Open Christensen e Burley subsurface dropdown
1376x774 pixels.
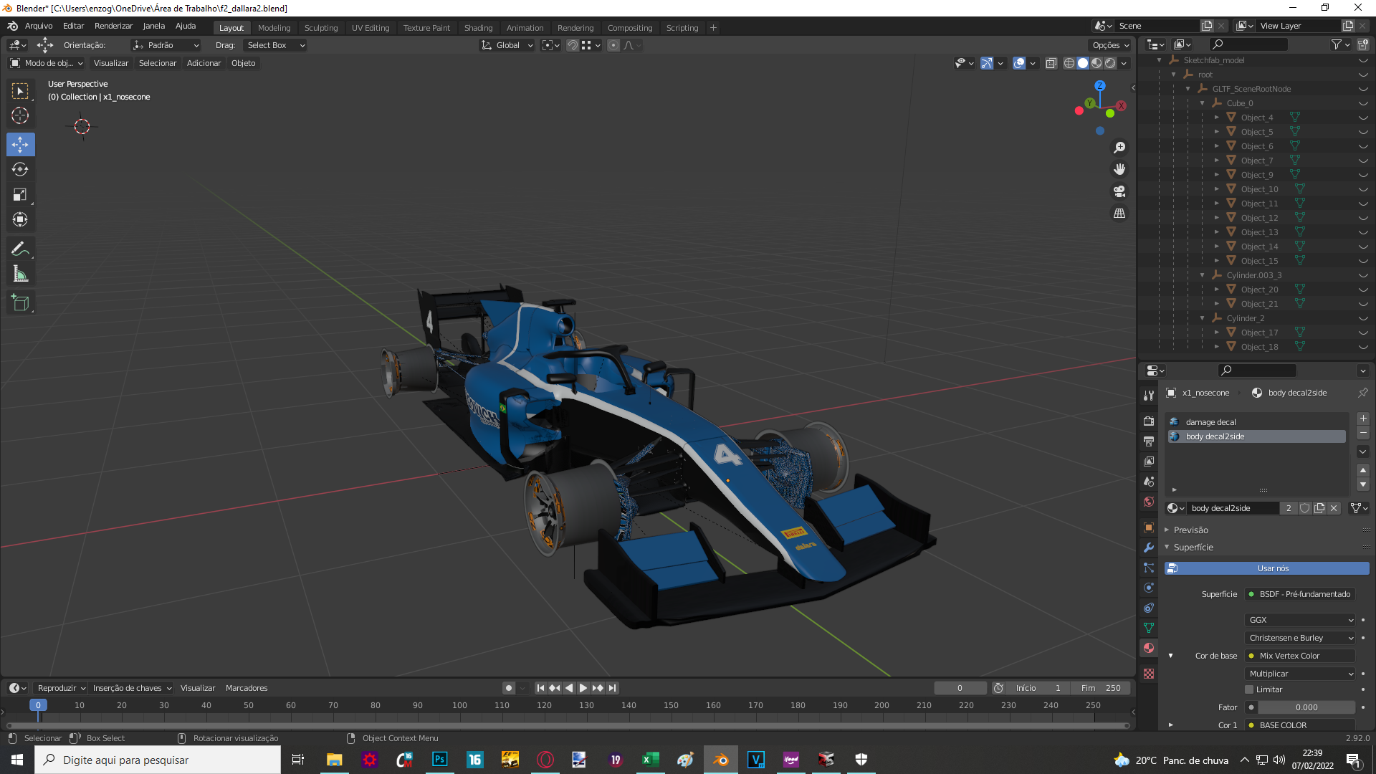coord(1301,638)
